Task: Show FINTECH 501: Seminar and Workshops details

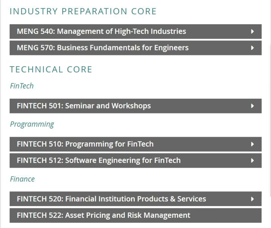Action: pyautogui.click(x=84, y=106)
